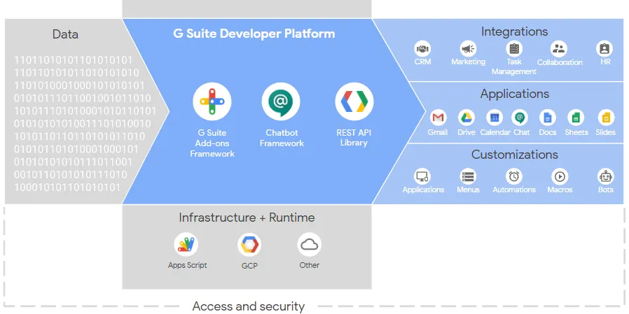Click the GCP text label
The image size is (629, 314).
249,266
